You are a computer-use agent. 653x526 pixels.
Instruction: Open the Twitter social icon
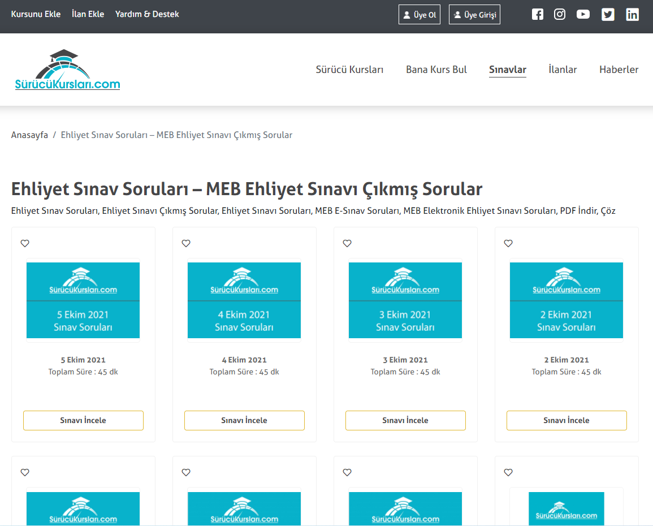(x=608, y=15)
